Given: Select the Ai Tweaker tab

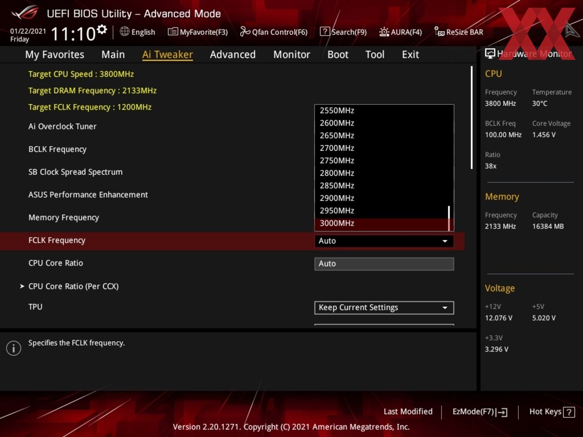Looking at the screenshot, I should pyautogui.click(x=168, y=54).
